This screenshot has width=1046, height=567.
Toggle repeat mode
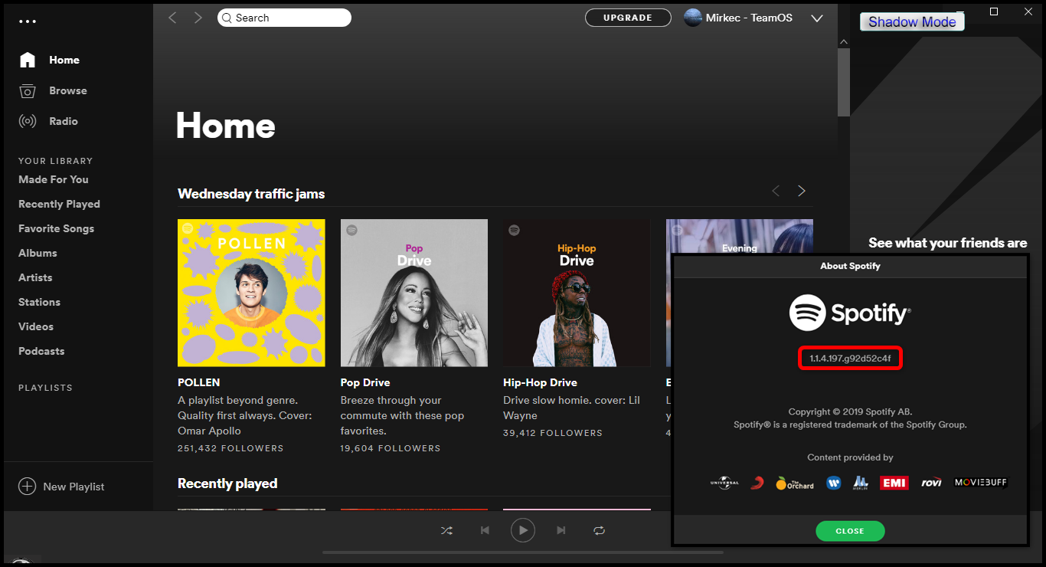pyautogui.click(x=599, y=530)
